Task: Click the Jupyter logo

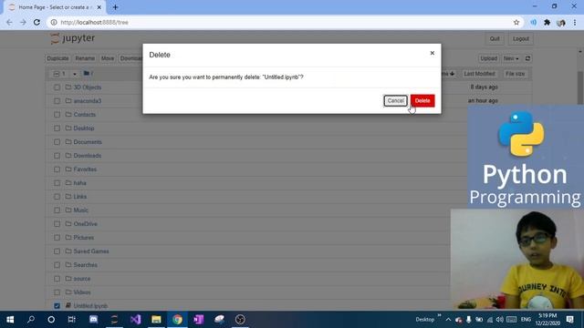Action: 73,38
